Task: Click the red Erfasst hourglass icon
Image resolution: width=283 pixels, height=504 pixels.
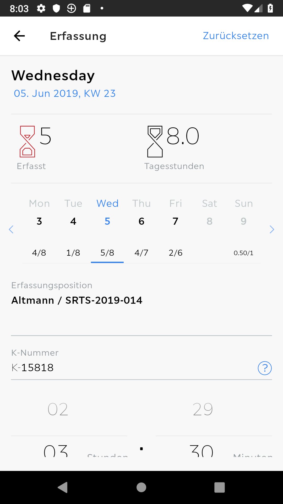Action: [27, 141]
